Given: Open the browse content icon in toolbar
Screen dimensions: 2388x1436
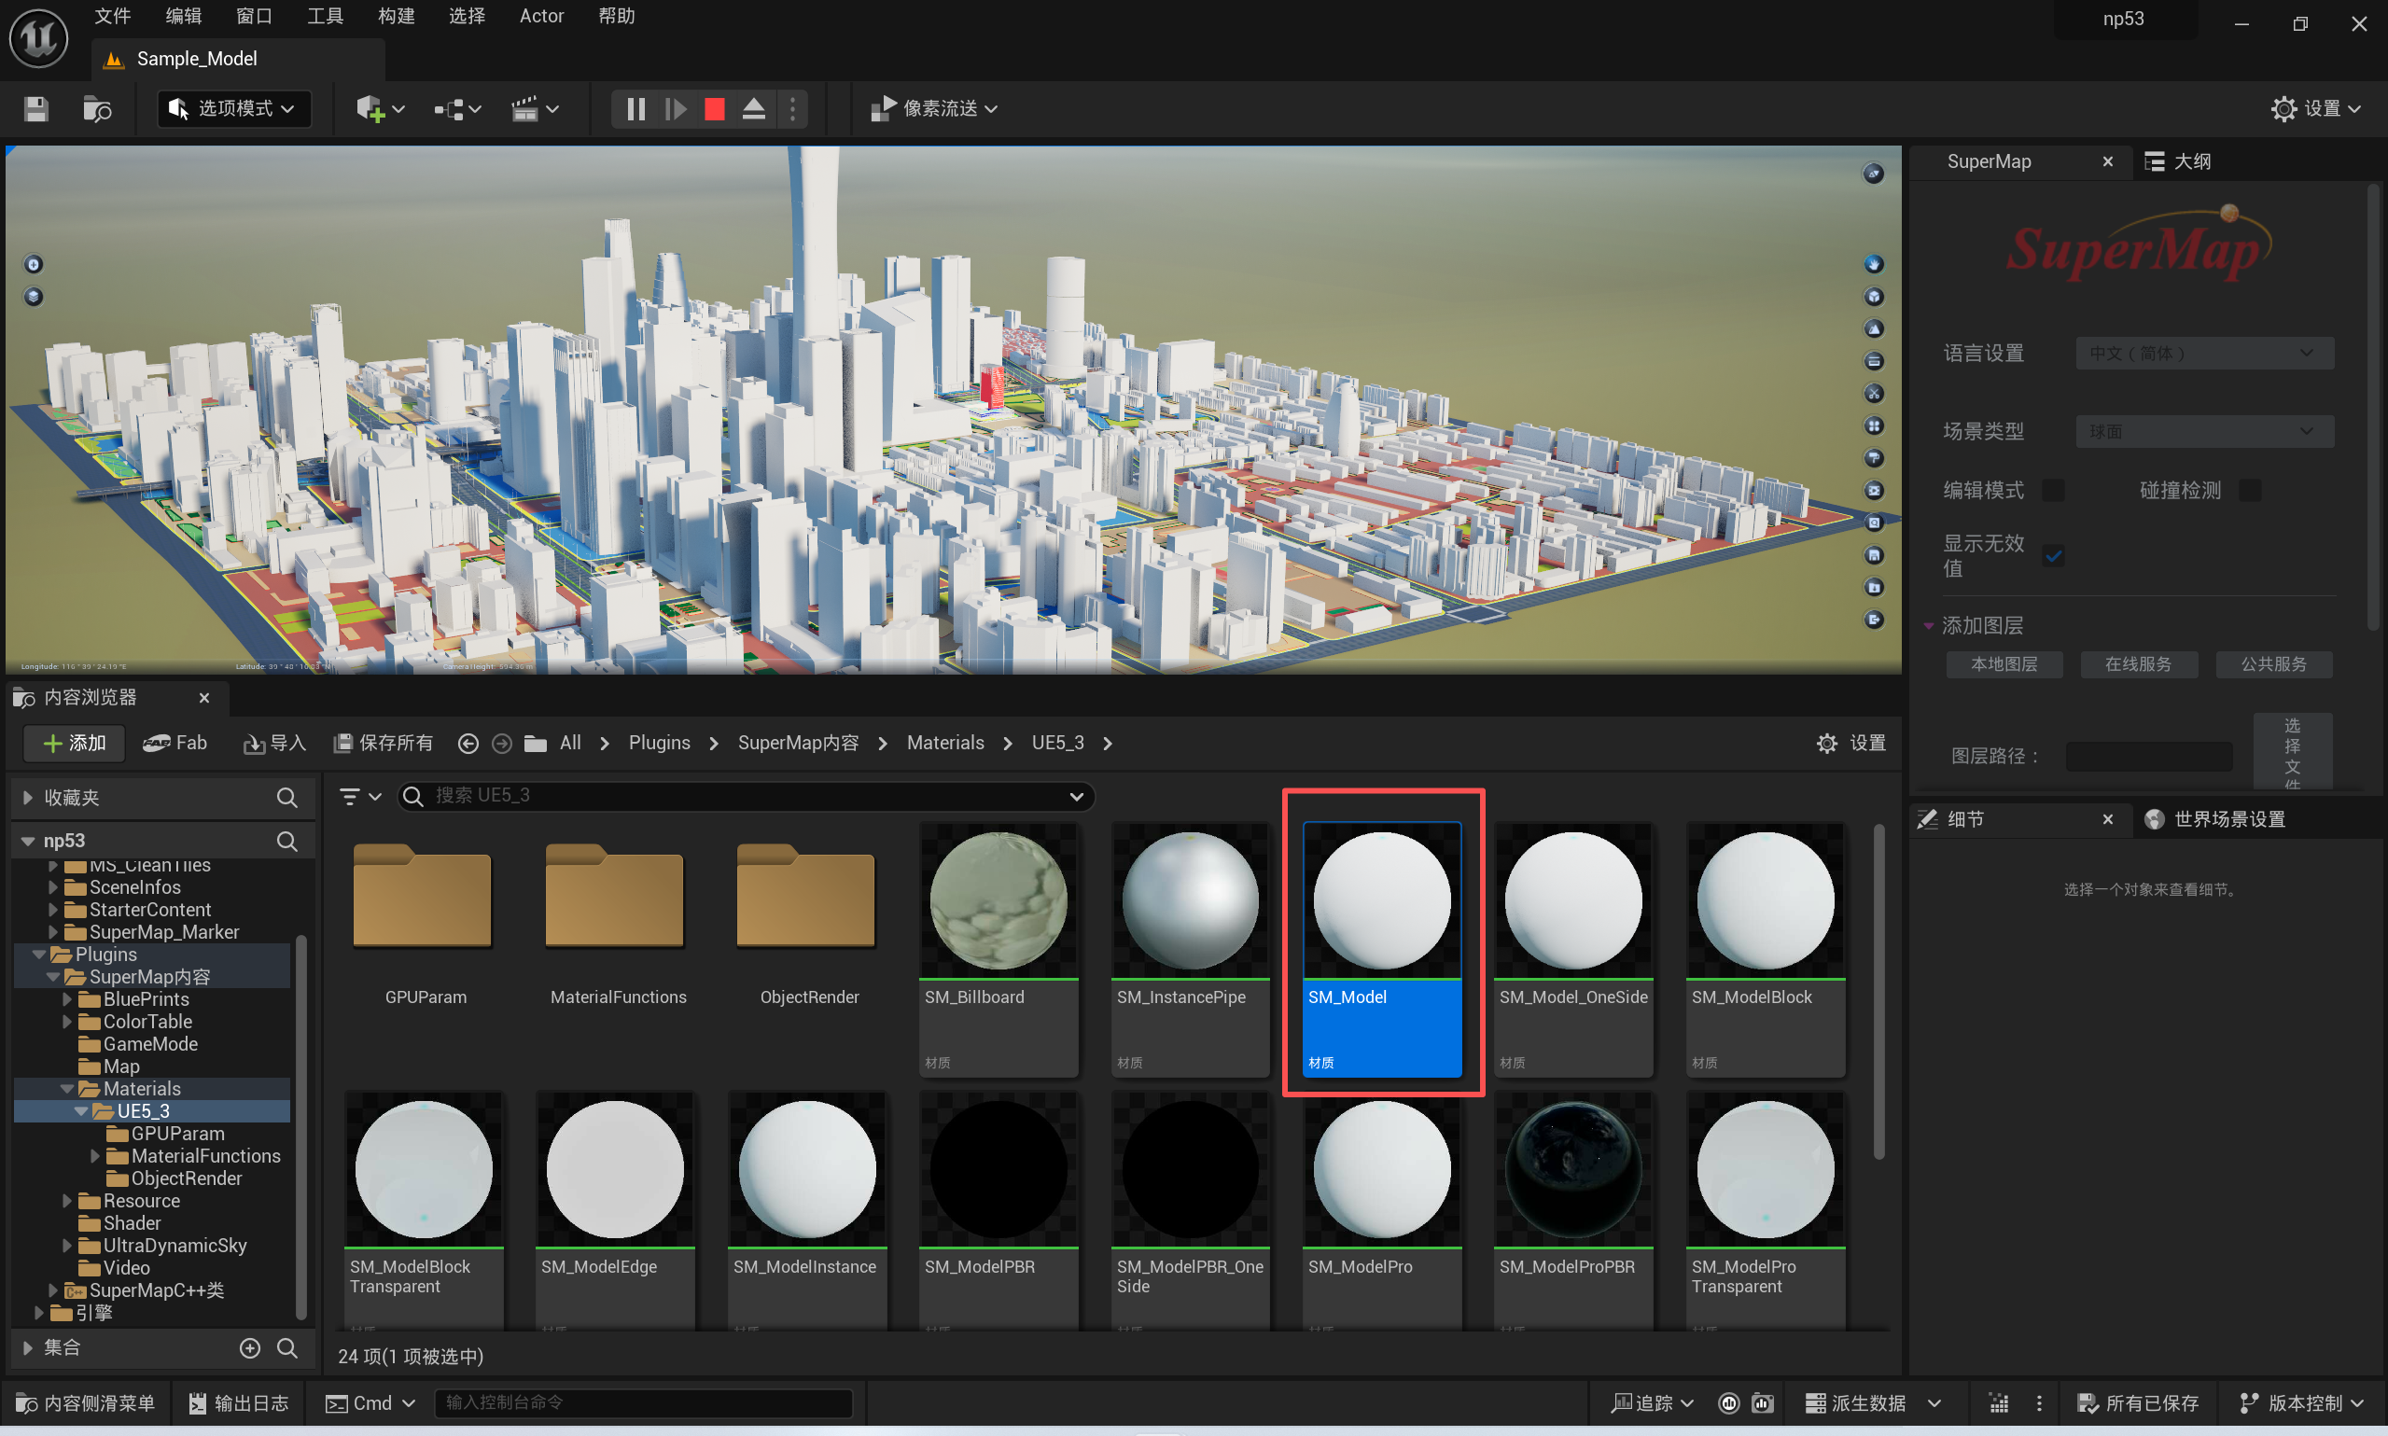Looking at the screenshot, I should coord(97,108).
